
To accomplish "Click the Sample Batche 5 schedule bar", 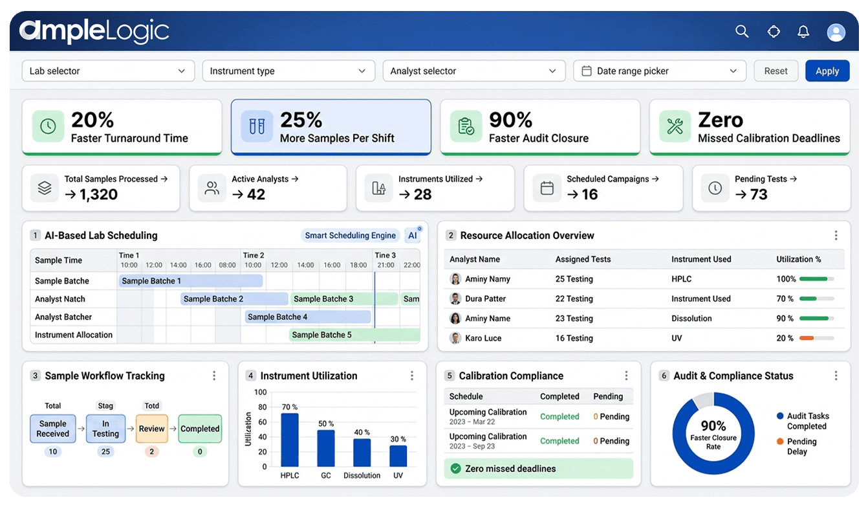I will (x=354, y=335).
